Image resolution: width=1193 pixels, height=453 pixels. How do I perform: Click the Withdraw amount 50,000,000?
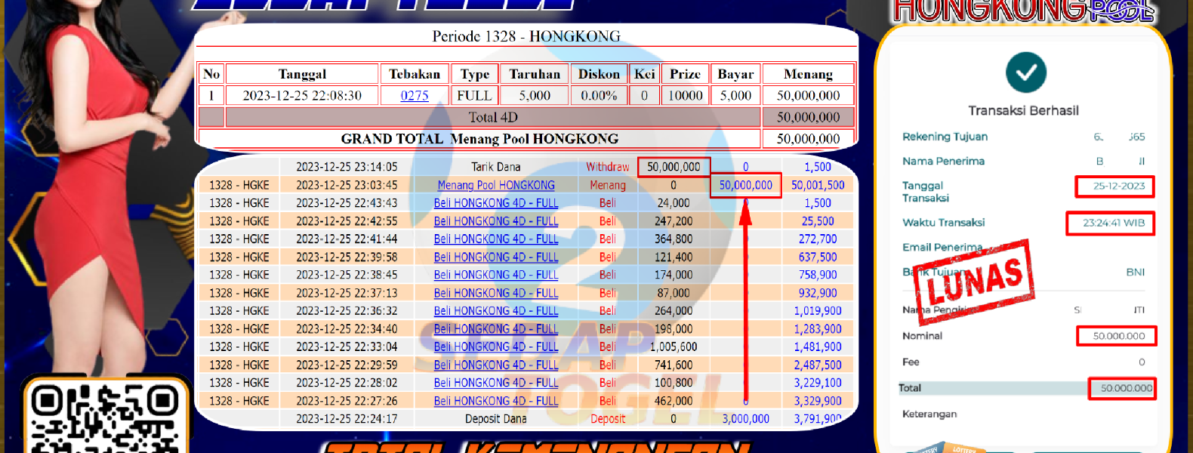click(674, 167)
